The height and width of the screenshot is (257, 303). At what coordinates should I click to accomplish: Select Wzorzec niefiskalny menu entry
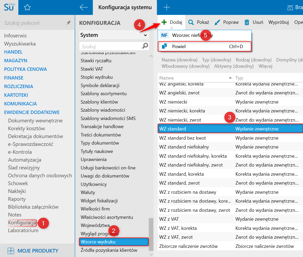click(x=205, y=35)
